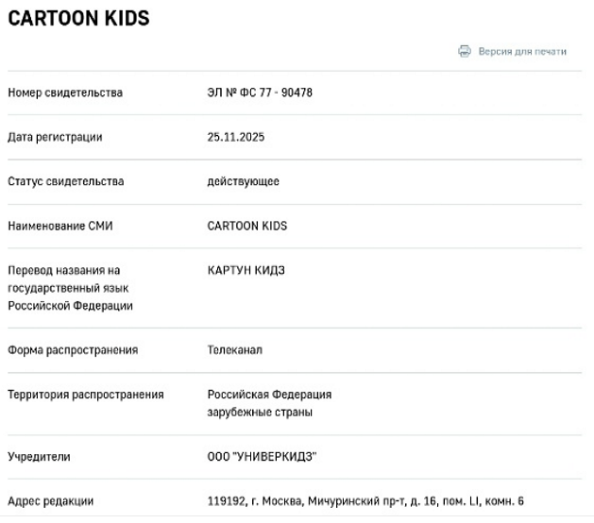The width and height of the screenshot is (594, 523).
Task: Click the printer icon
Action: tap(464, 51)
